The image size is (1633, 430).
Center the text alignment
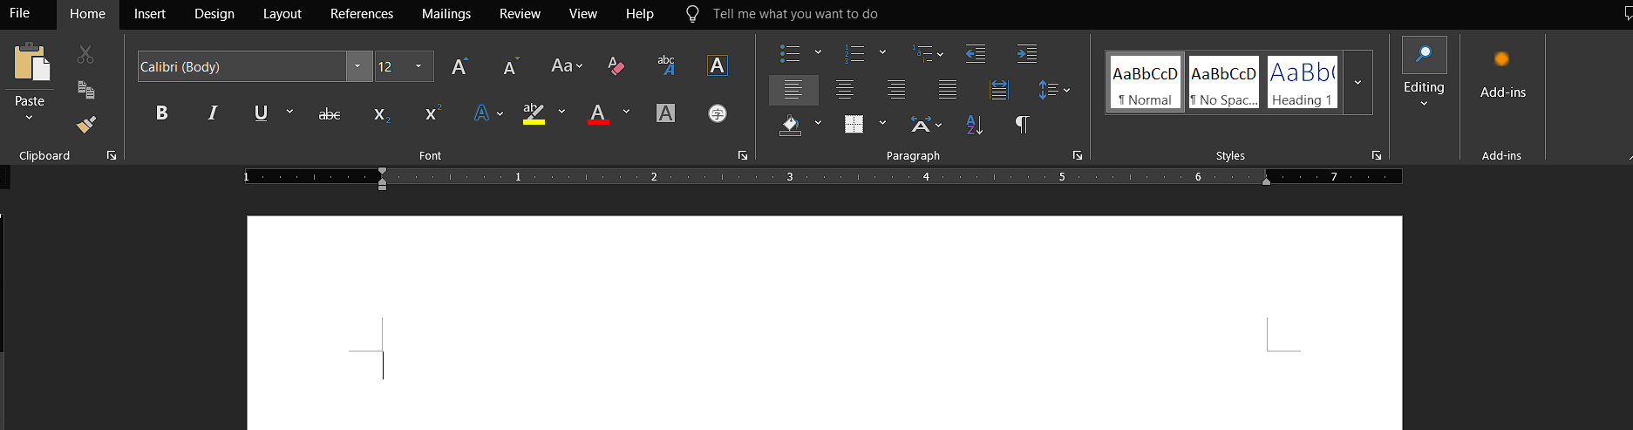(x=845, y=89)
